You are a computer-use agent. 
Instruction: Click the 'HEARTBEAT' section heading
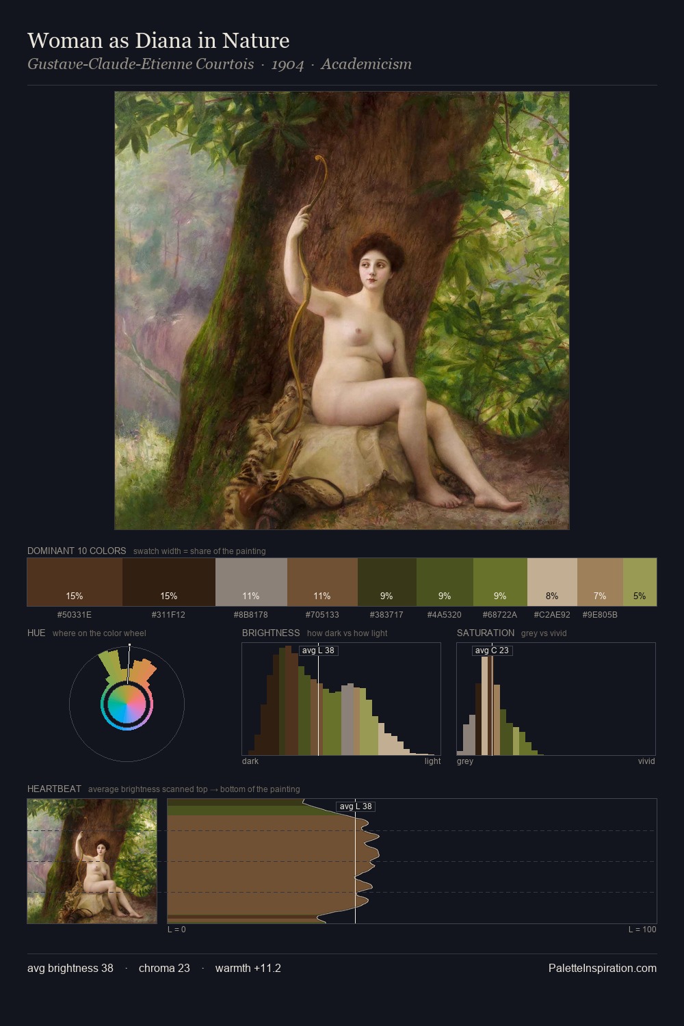pos(54,789)
